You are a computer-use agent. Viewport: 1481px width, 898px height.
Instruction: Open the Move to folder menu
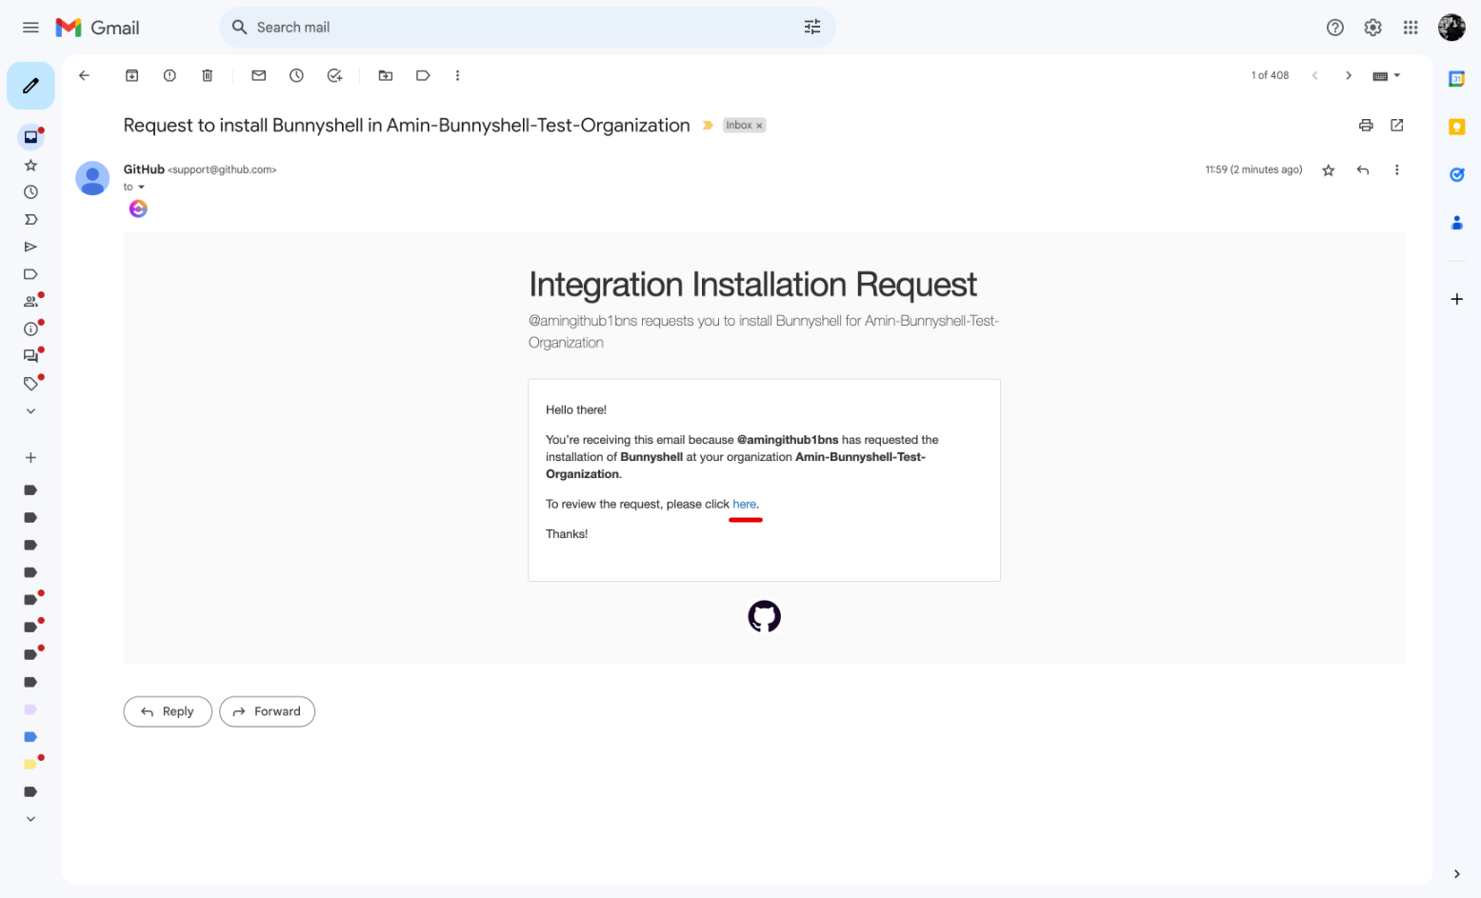[x=386, y=75]
